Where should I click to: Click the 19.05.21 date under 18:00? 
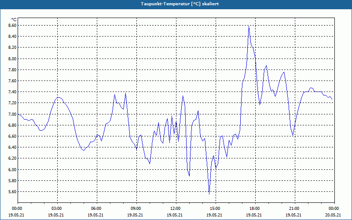[x=254, y=215]
